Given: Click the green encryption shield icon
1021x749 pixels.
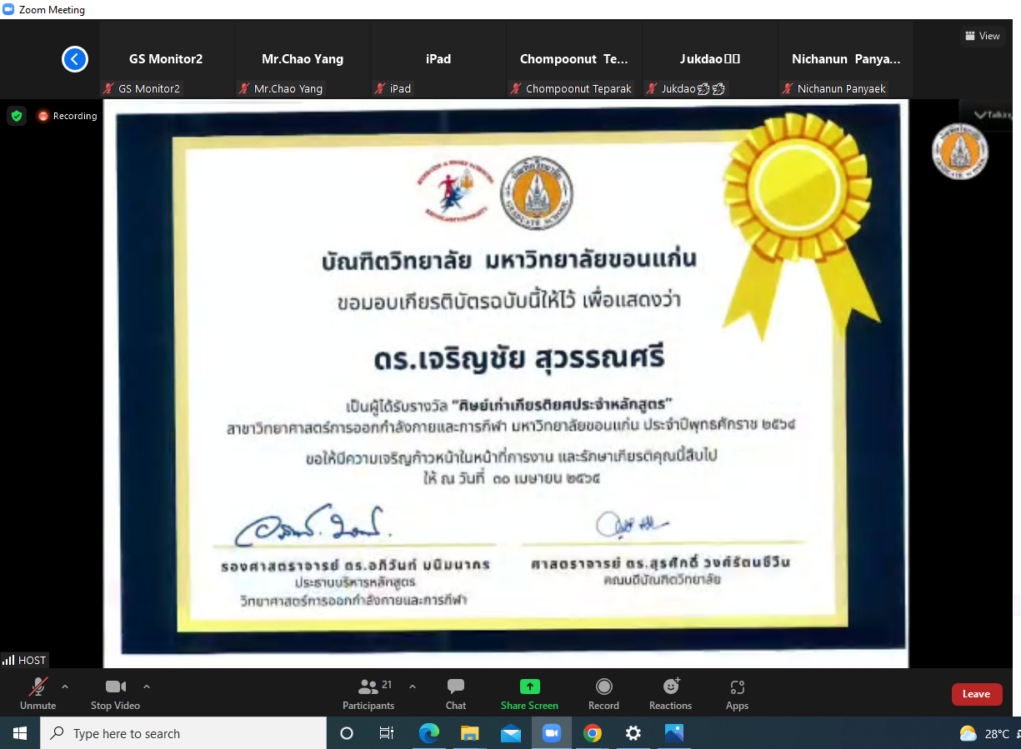Looking at the screenshot, I should [17, 116].
